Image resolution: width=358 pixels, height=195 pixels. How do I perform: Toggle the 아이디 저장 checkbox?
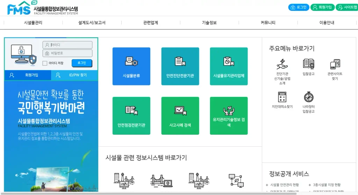pyautogui.click(x=45, y=63)
